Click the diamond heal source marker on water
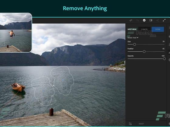This screenshot has height=127, width=170. click(x=63, y=80)
